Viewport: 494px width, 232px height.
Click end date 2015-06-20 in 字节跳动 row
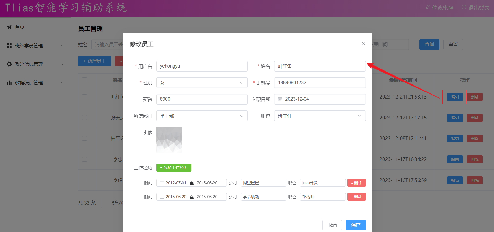(207, 197)
